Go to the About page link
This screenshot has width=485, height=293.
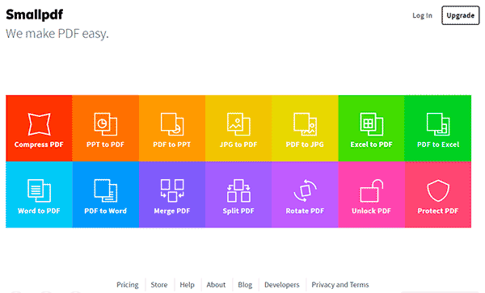(x=216, y=285)
